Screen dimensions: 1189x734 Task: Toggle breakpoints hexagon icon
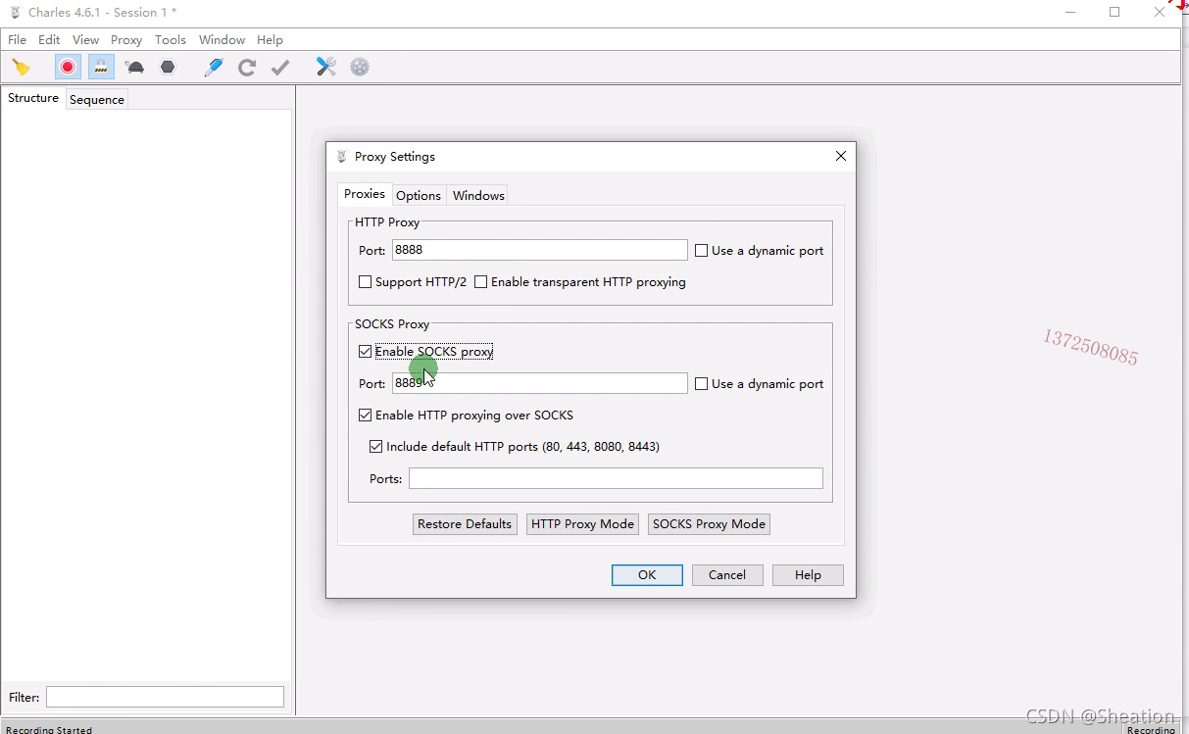168,67
